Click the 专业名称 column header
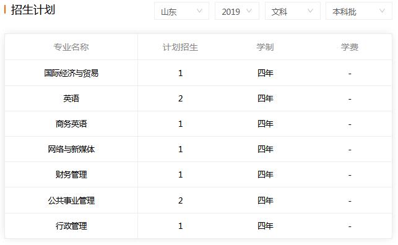This screenshot has height=245, width=398. point(71,47)
